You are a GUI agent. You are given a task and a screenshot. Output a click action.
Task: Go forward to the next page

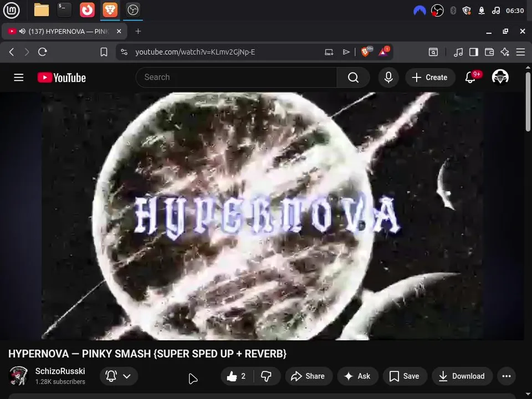coord(27,52)
